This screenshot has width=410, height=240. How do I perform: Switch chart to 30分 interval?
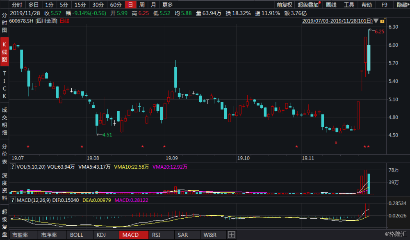pyautogui.click(x=98, y=5)
